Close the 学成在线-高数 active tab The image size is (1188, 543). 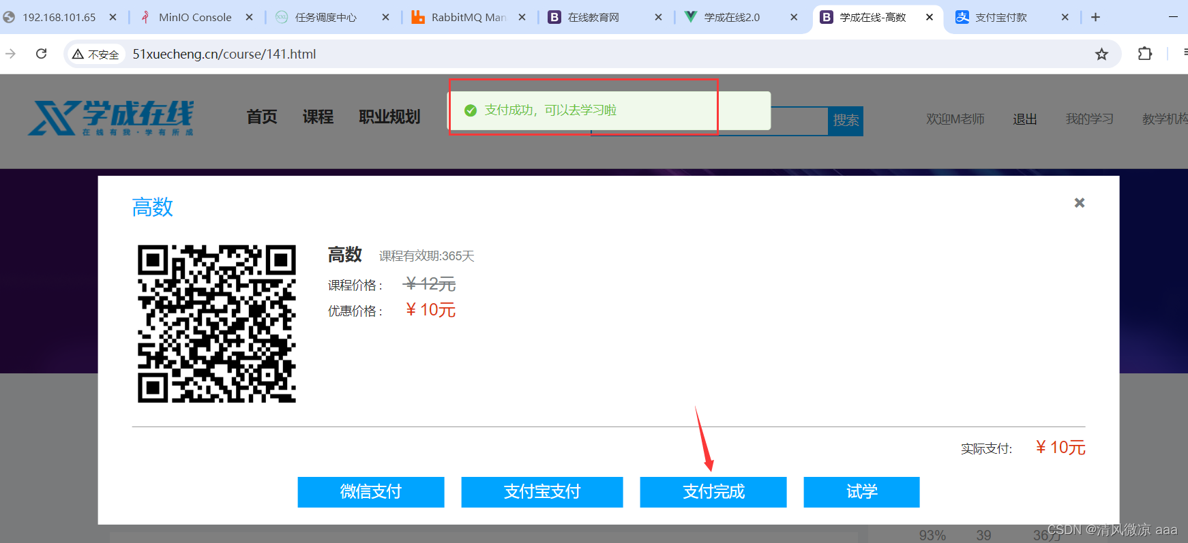[x=930, y=17]
